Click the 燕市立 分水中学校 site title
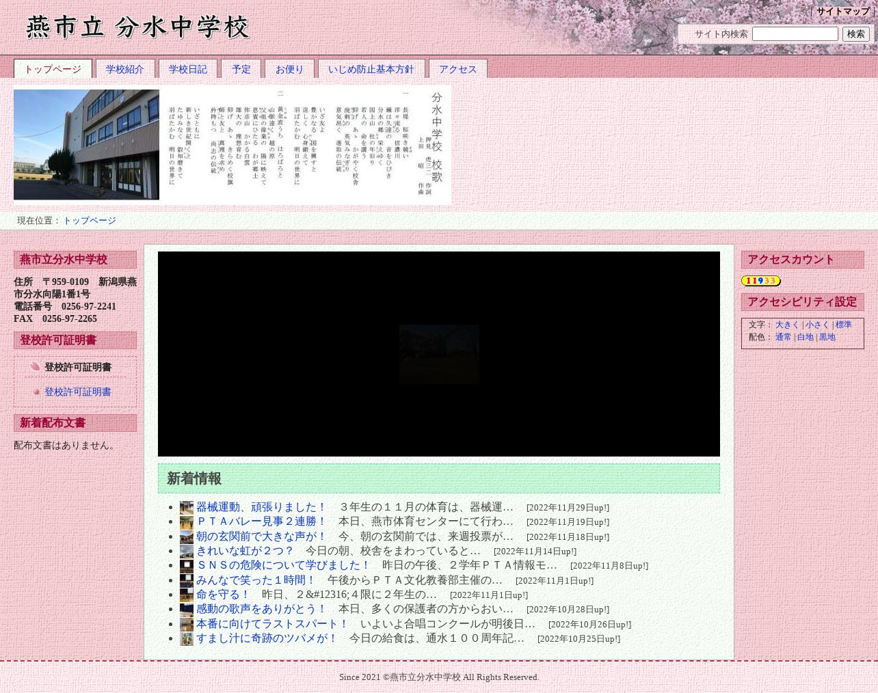 pyautogui.click(x=138, y=27)
